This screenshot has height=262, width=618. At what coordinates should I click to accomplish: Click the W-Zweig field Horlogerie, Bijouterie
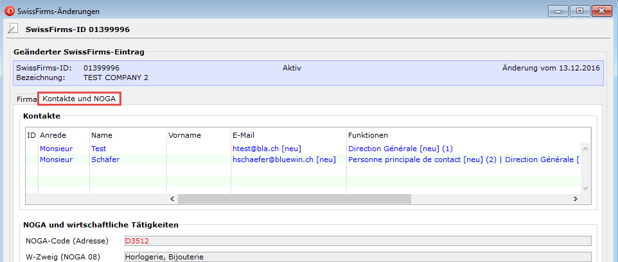(x=357, y=257)
